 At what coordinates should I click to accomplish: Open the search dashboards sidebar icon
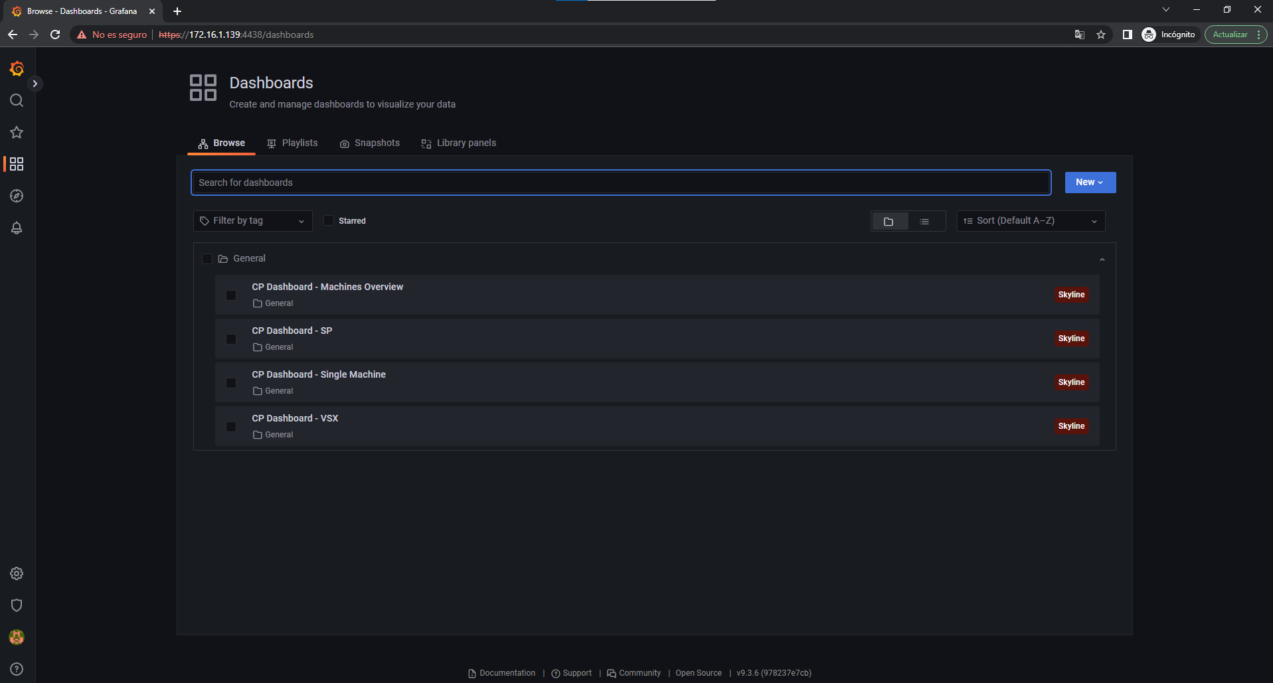click(x=17, y=100)
